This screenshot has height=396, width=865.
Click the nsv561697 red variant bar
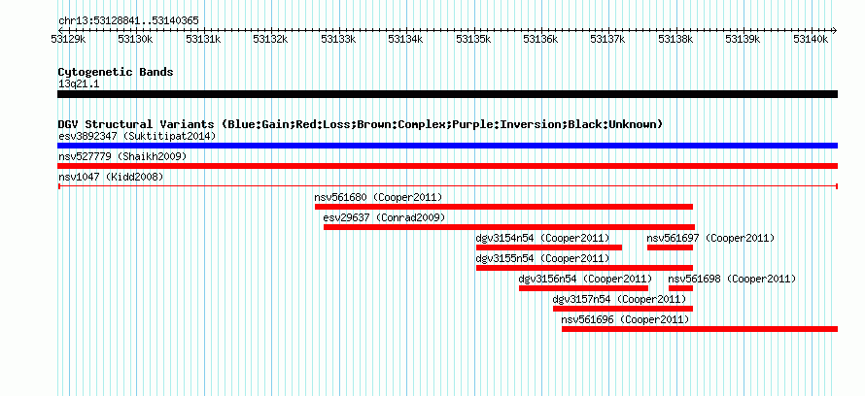tap(671, 247)
